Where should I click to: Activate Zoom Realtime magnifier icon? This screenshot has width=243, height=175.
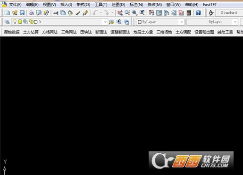127,13
